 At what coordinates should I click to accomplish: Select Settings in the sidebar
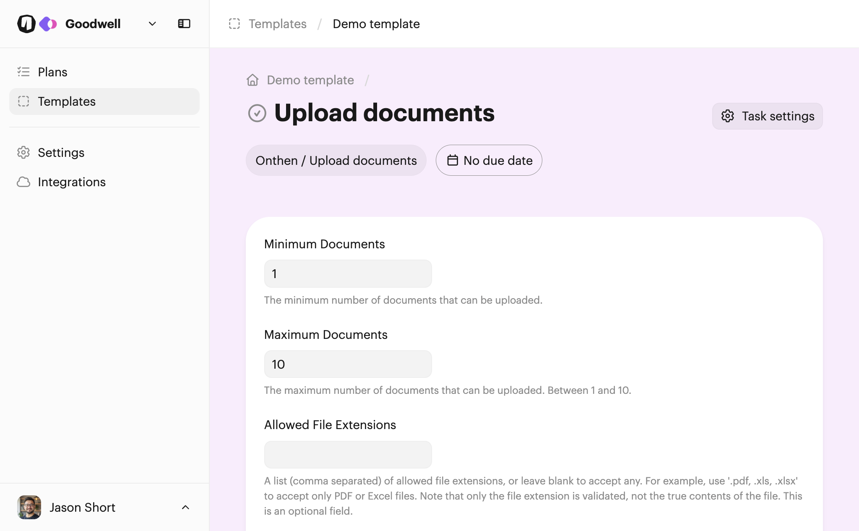pos(61,153)
